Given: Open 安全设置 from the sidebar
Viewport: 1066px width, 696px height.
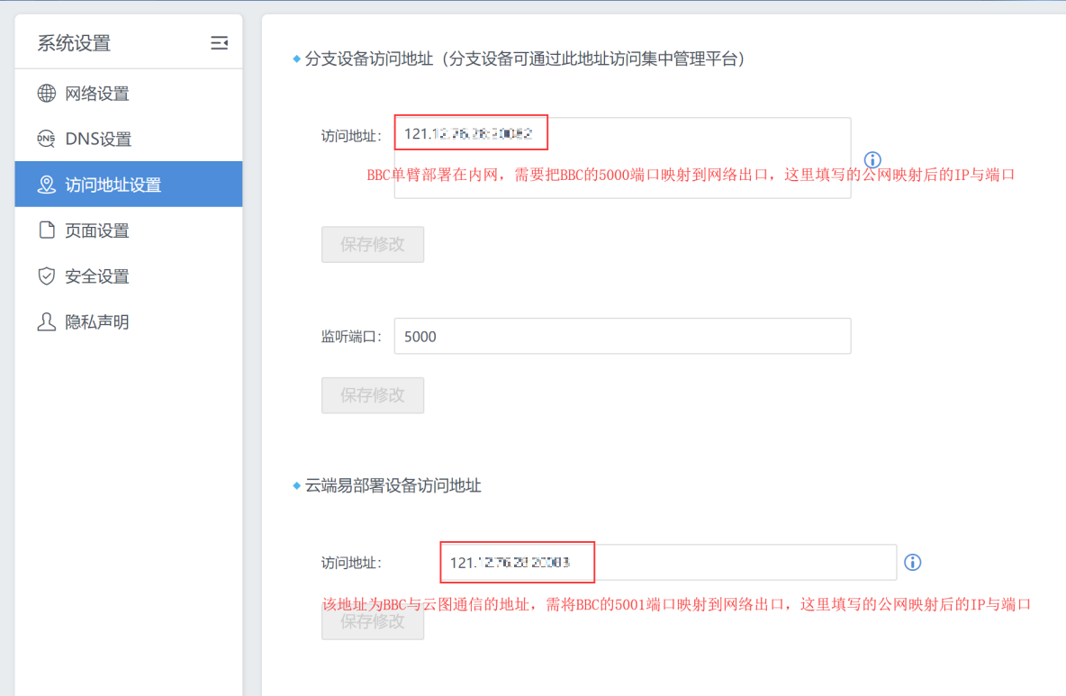Looking at the screenshot, I should click(x=97, y=276).
